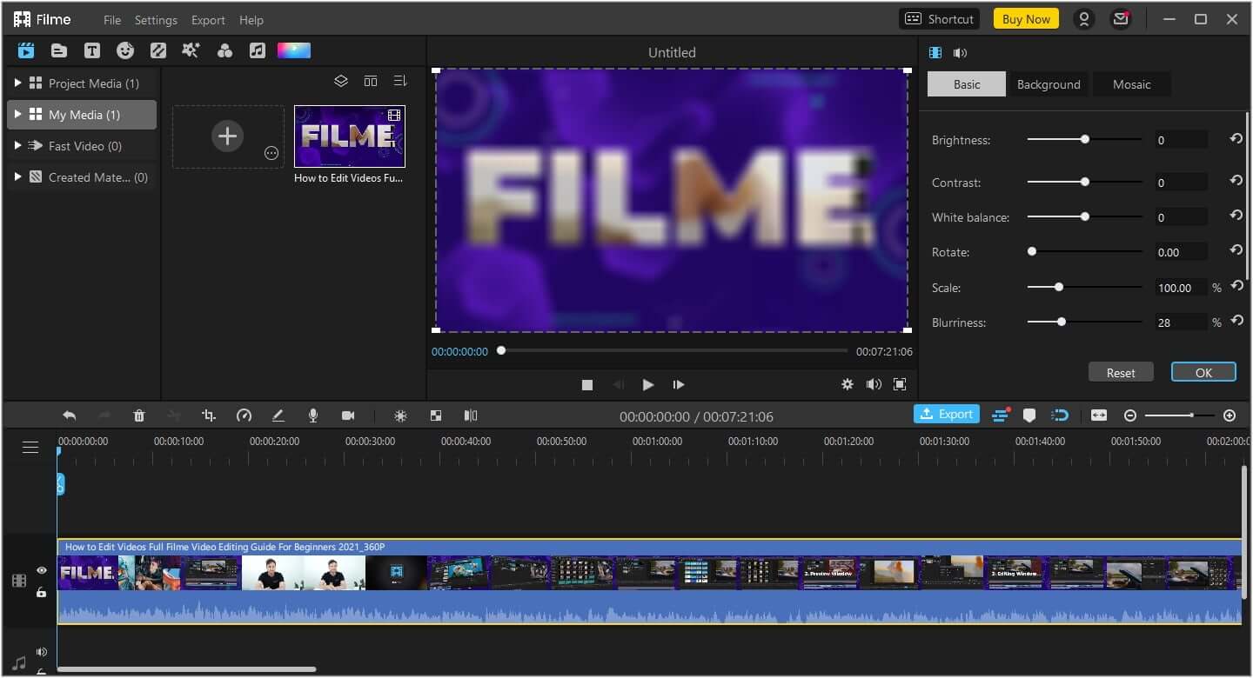Viewport: 1253px width, 678px height.
Task: Start voice-over recording with microphone icon
Action: point(313,415)
